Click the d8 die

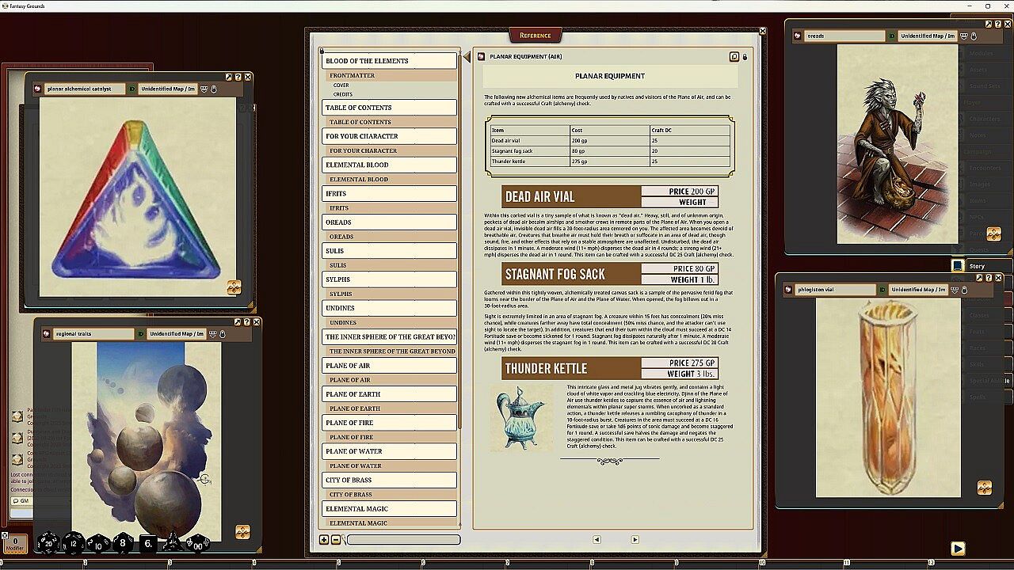pos(123,543)
